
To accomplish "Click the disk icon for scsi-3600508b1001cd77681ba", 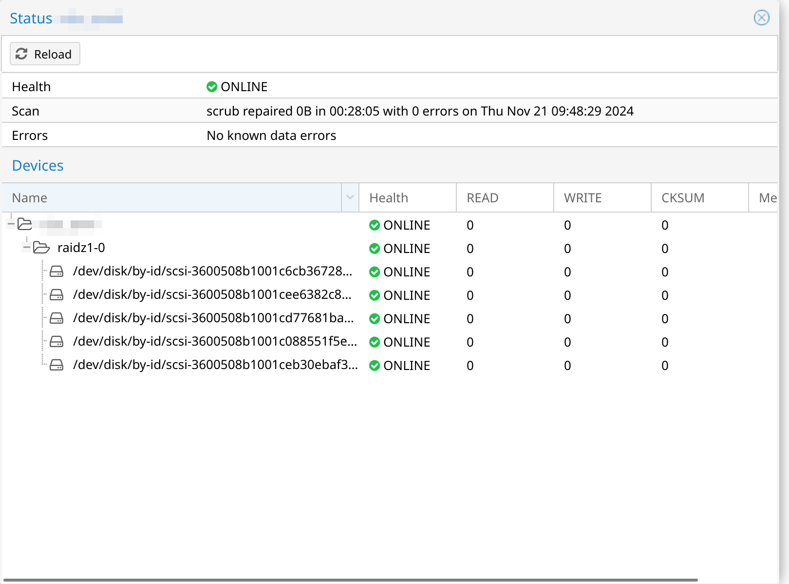I will (x=56, y=318).
